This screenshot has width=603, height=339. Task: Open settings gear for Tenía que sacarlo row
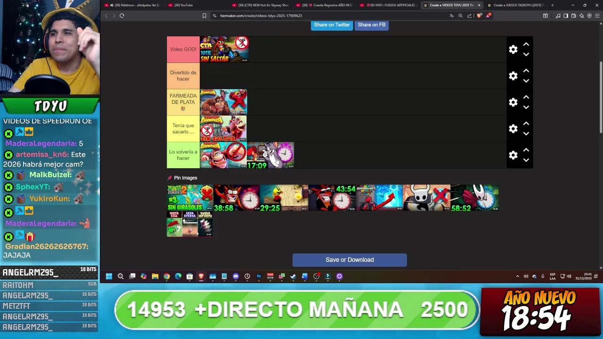(513, 129)
